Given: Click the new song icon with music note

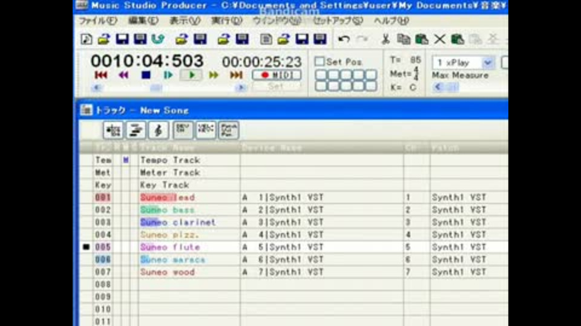Looking at the screenshot, I should (x=87, y=39).
